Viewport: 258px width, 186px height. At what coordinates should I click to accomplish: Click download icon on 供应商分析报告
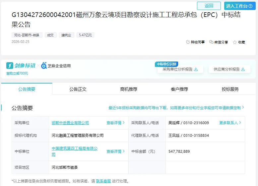(243, 69)
